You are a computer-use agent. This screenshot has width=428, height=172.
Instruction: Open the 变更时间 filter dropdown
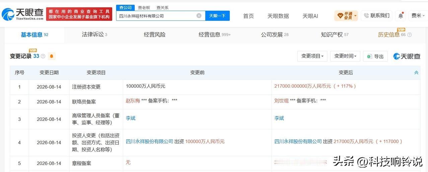(345, 56)
